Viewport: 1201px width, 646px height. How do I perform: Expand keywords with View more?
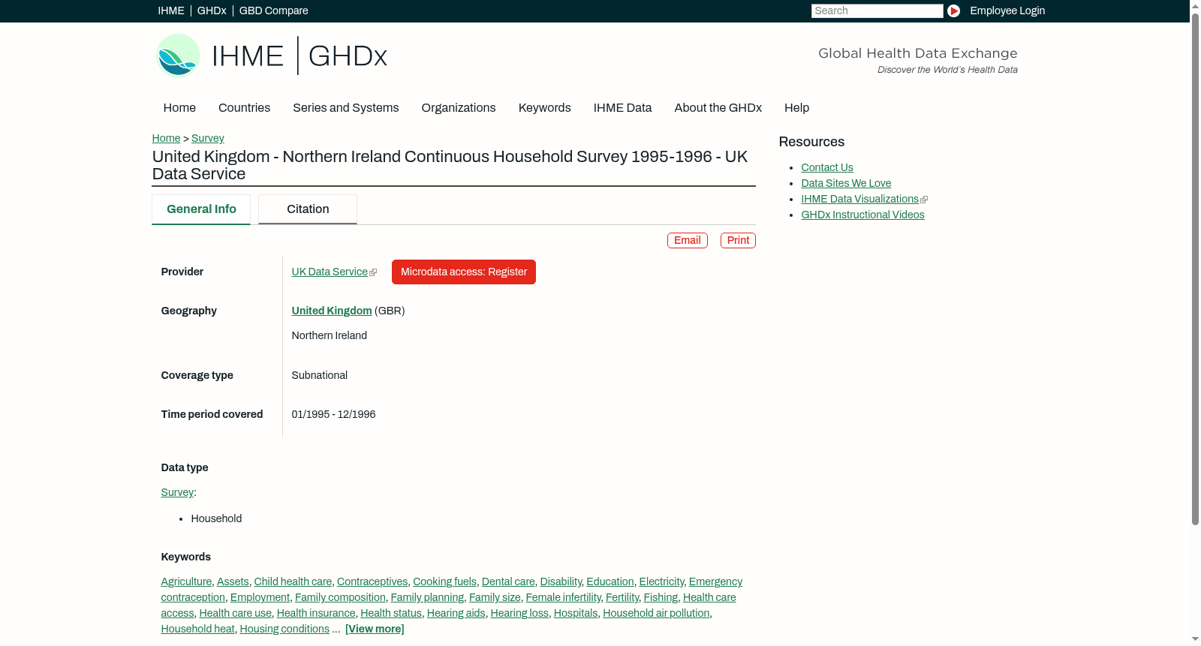(x=375, y=629)
